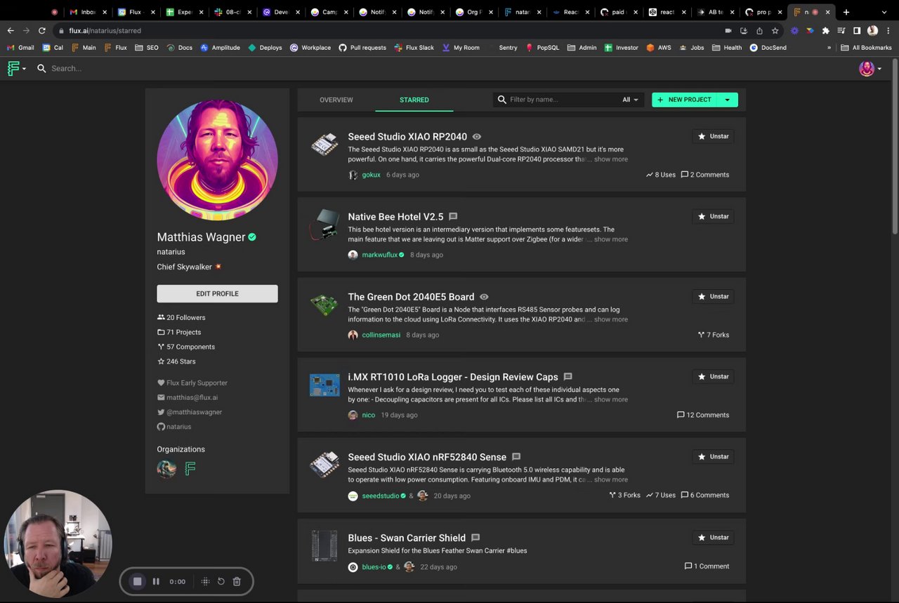Screen dimensions: 899x603
Task: Open the Seeed Studio XIAO RP2040 thumbnail
Action: tap(324, 144)
